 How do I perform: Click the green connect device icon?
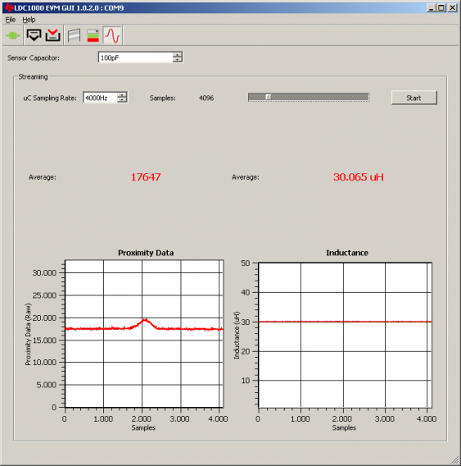point(12,35)
